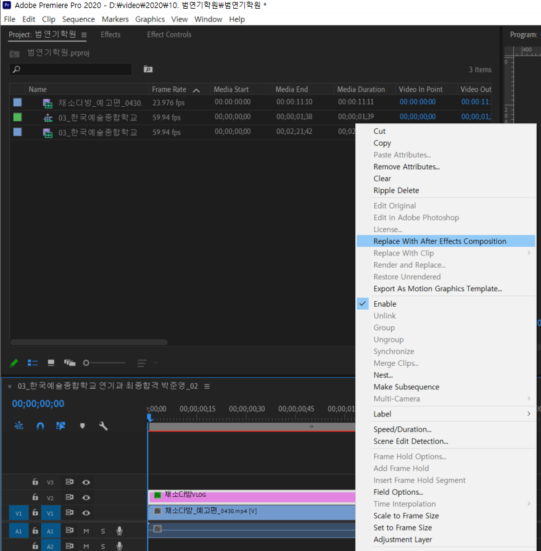Click sequence icon of 채소다방_예고편_0430 row
Image resolution: width=541 pixels, height=551 pixels.
click(x=47, y=103)
